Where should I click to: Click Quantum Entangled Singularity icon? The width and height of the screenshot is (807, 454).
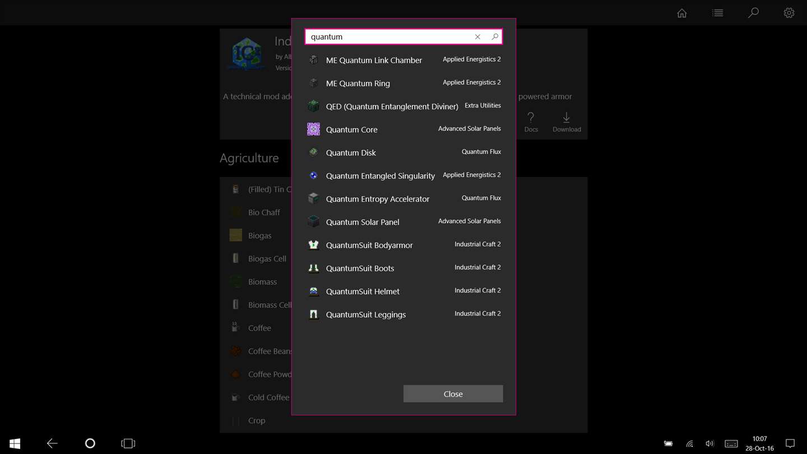tap(313, 175)
